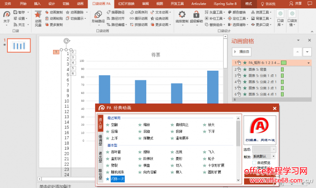Choose the 百叶窗 animation effect
Image resolution: width=316 pixels, height=188 pixels.
click(116, 152)
